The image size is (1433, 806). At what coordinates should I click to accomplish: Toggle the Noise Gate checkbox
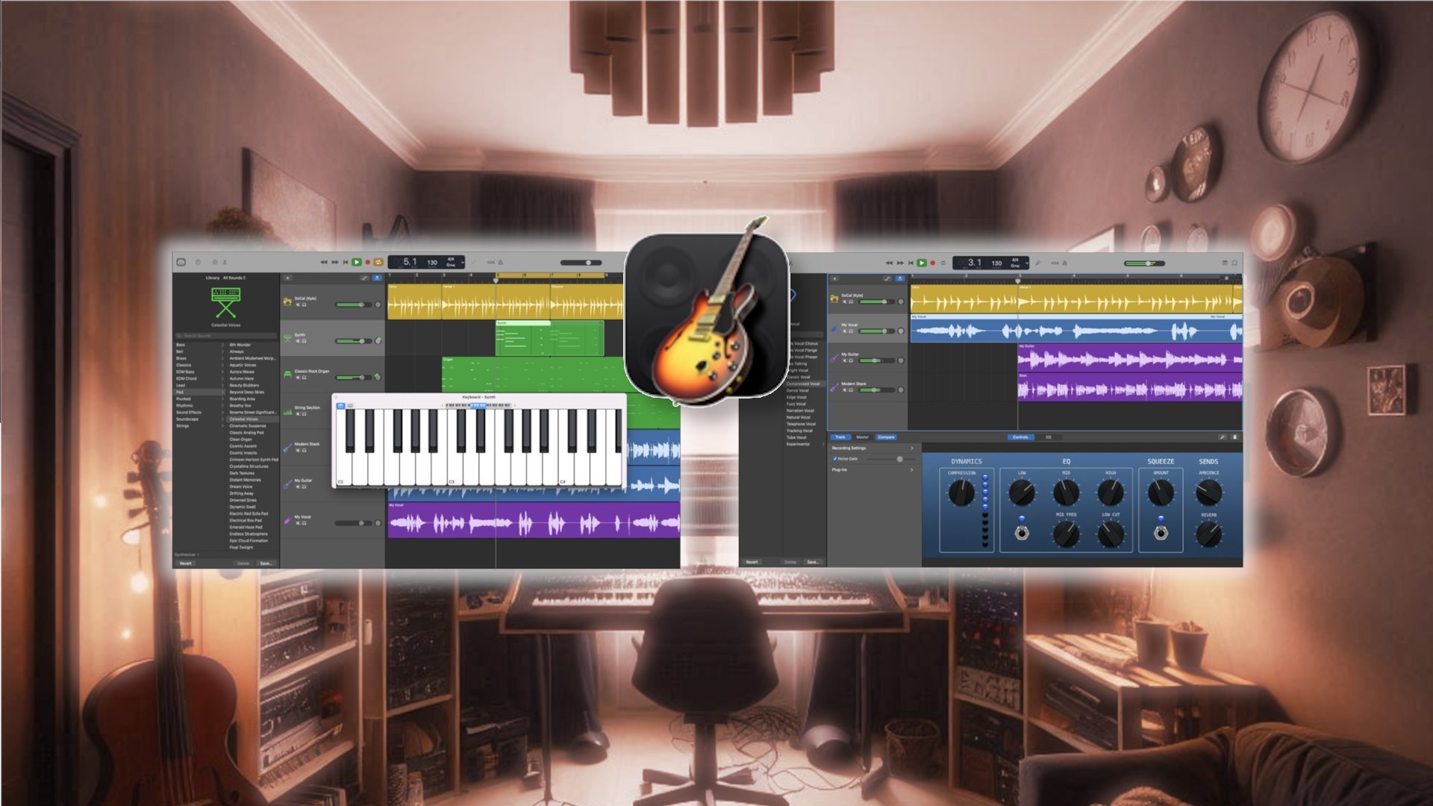point(834,459)
